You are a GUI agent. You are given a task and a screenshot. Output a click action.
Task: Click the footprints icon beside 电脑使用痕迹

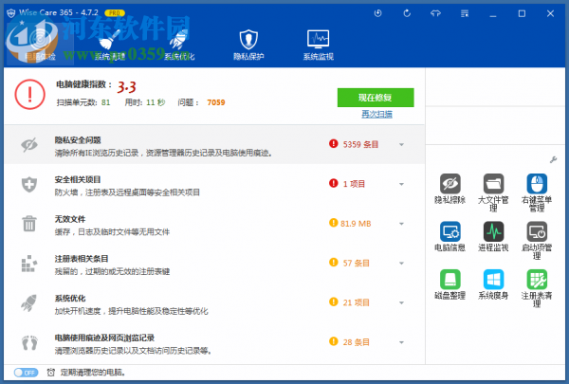(x=29, y=342)
